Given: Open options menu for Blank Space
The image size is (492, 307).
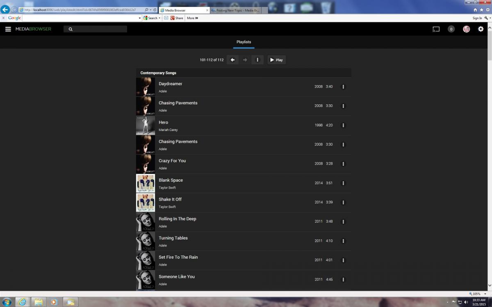Looking at the screenshot, I should pyautogui.click(x=344, y=183).
